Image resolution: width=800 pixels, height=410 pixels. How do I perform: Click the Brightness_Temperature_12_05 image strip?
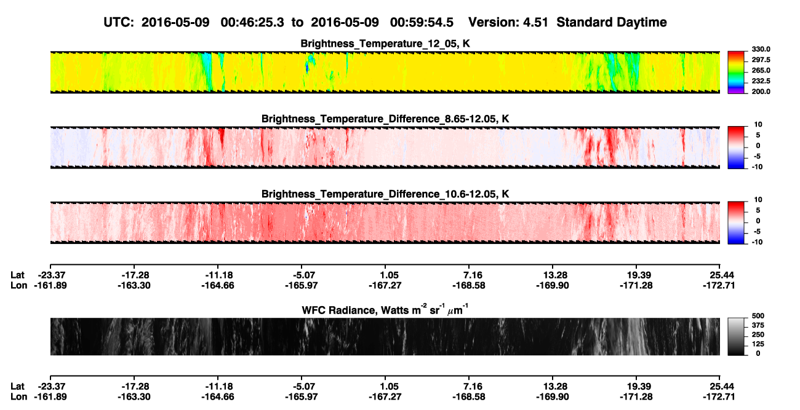(x=385, y=73)
